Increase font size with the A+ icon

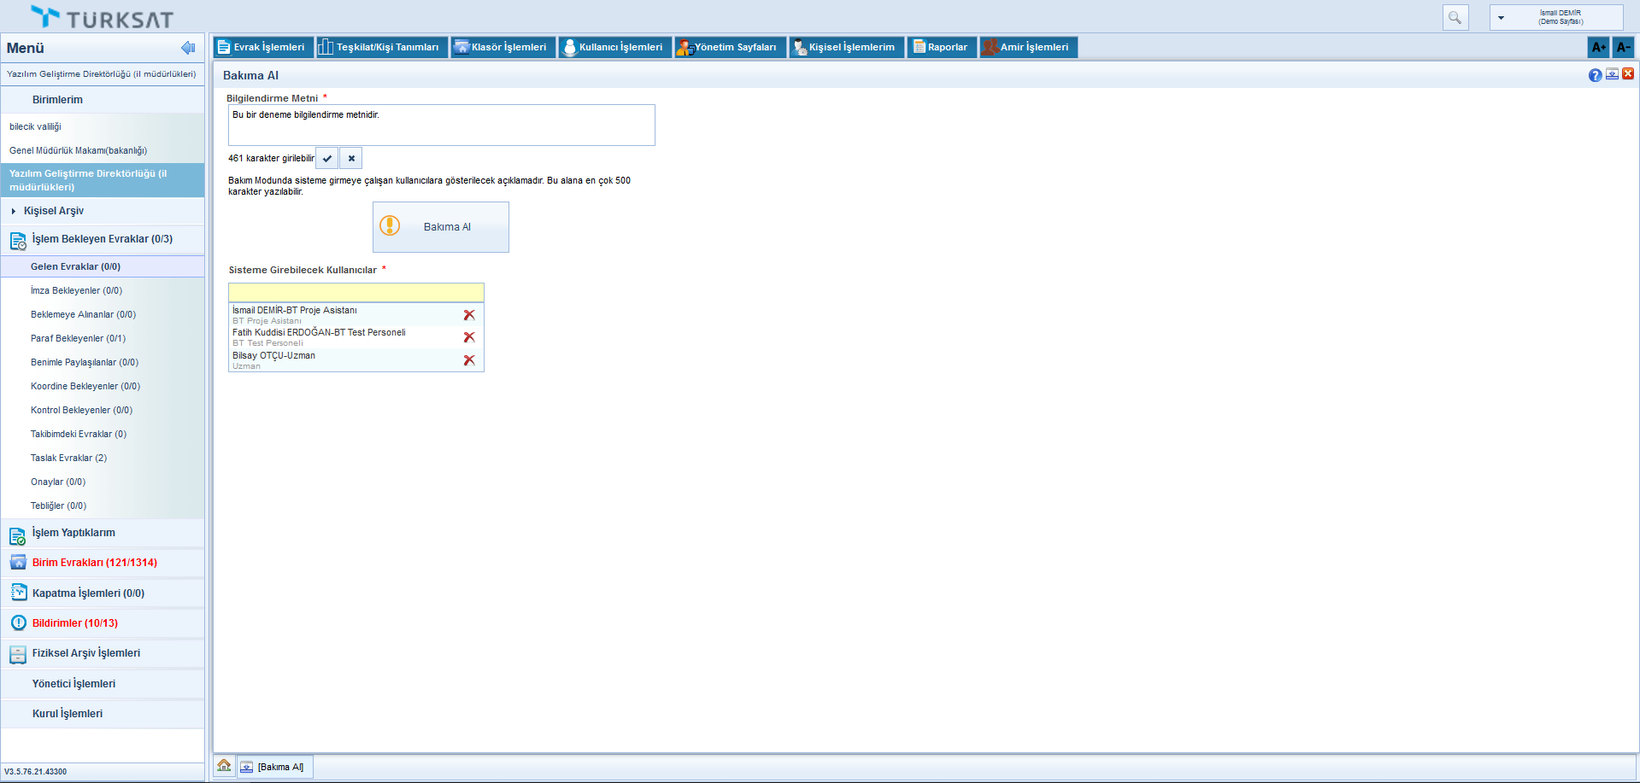1598,47
